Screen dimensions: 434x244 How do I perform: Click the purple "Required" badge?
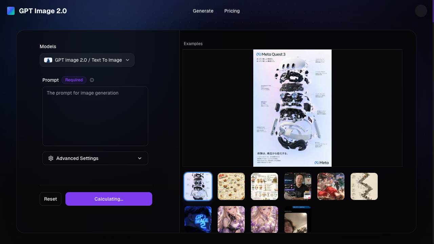74,80
